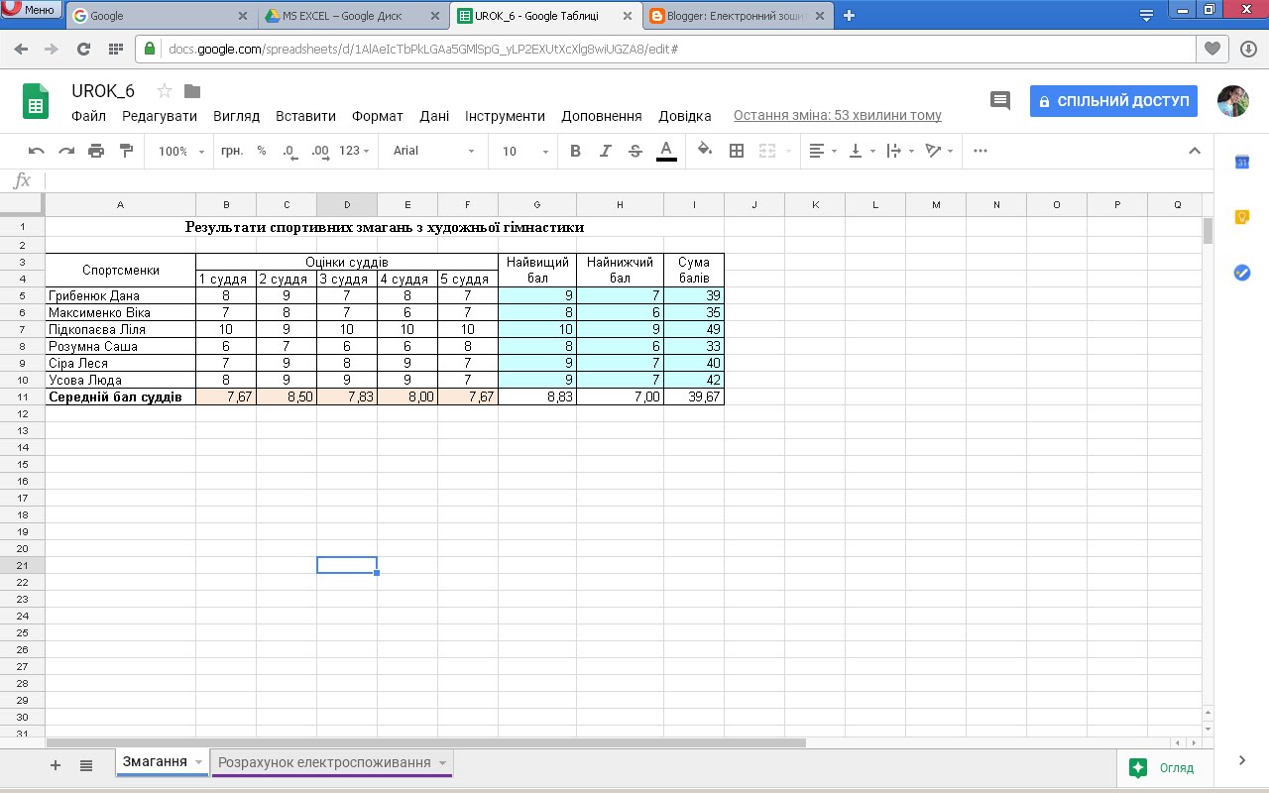Toggle italic formatting
The width and height of the screenshot is (1269, 793).
point(606,151)
